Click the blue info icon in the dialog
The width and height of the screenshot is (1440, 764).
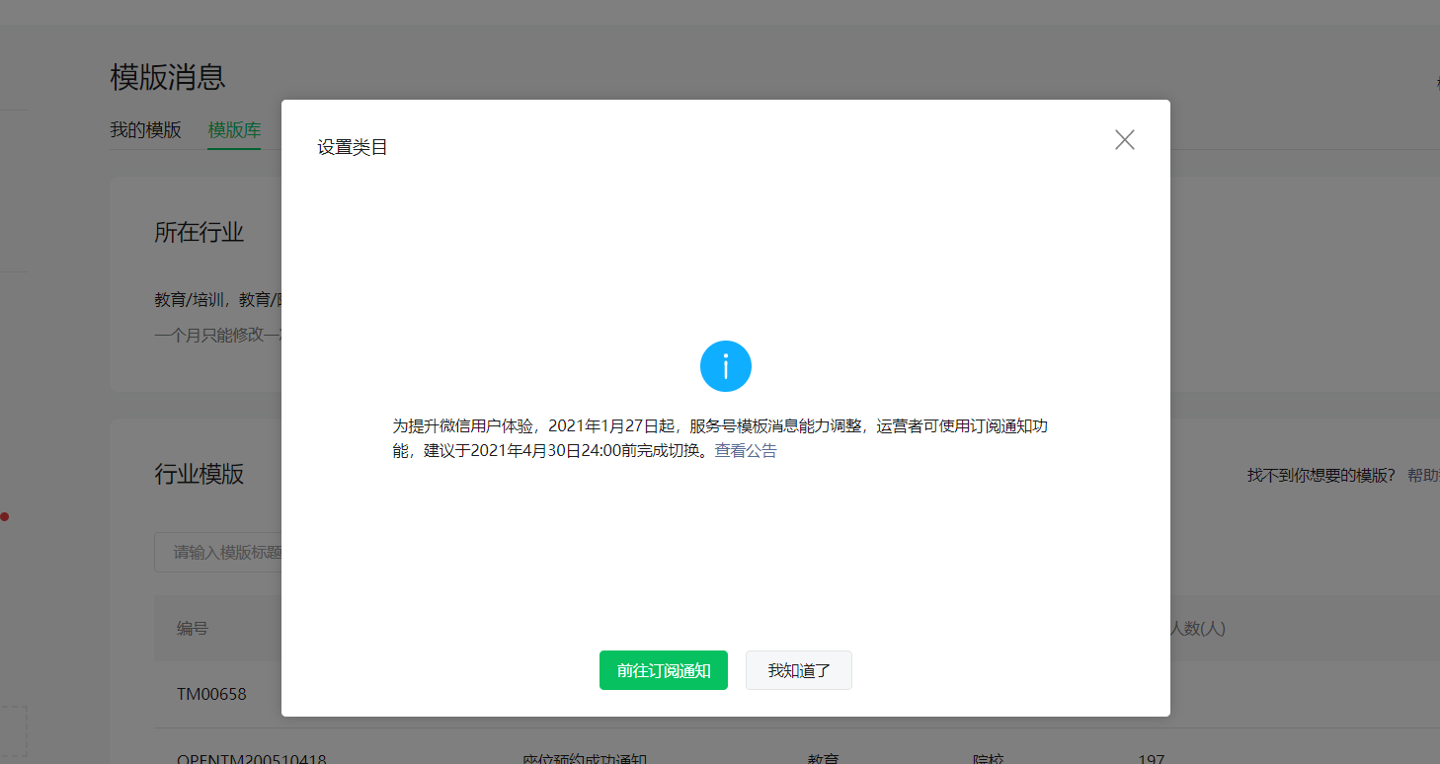pyautogui.click(x=726, y=366)
